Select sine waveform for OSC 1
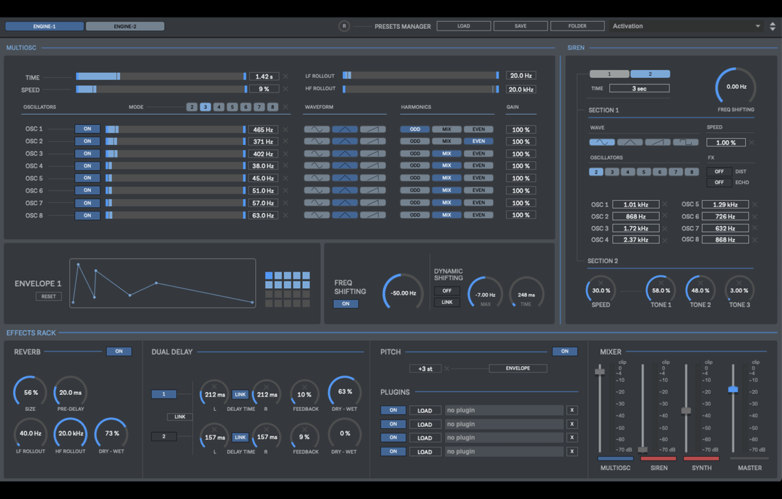 [316, 129]
